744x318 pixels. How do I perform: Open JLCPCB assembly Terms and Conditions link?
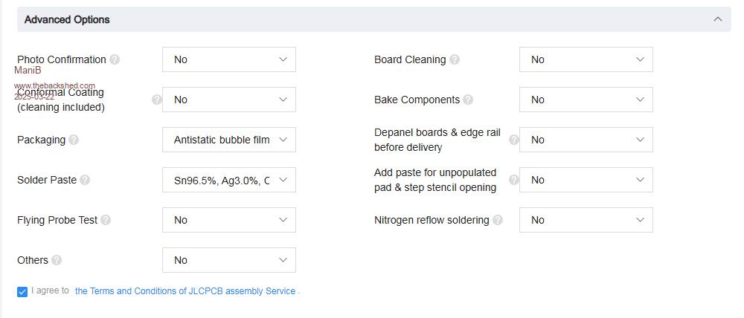coord(185,291)
